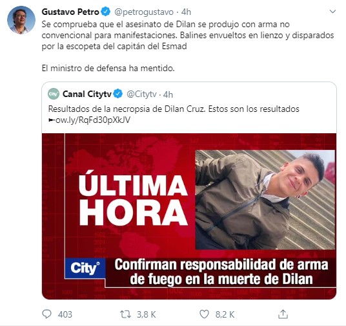The height and width of the screenshot is (326, 346).
Task: Open the share tweet icon
Action: (283, 314)
